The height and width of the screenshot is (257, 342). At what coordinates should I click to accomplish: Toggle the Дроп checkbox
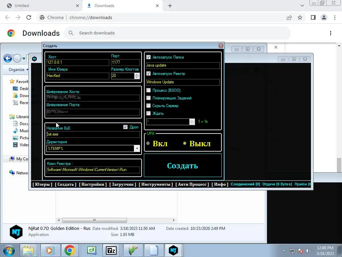click(x=126, y=127)
